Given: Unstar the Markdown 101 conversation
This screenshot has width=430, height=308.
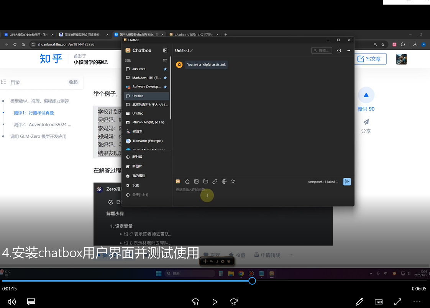Looking at the screenshot, I should [165, 78].
